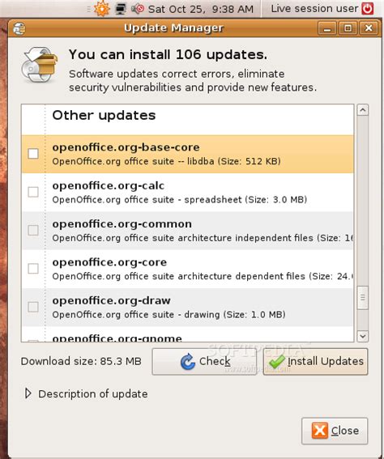Enable the openoffice.org-common update checkbox
This screenshot has height=459, width=384.
pyautogui.click(x=33, y=230)
